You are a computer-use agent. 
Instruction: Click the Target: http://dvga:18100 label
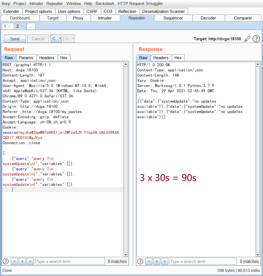[217, 39]
